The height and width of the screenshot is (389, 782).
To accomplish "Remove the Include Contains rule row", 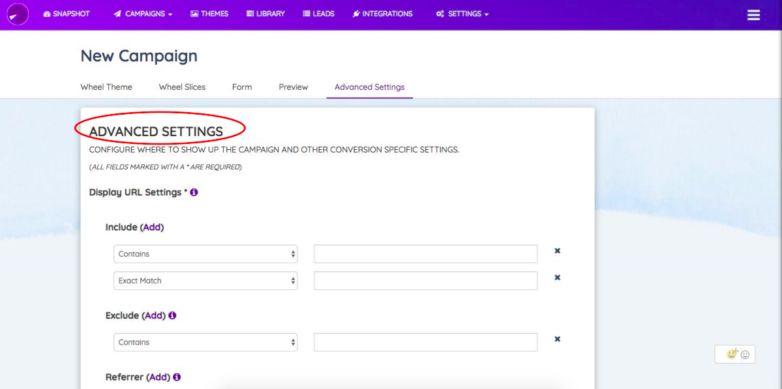I will point(558,250).
